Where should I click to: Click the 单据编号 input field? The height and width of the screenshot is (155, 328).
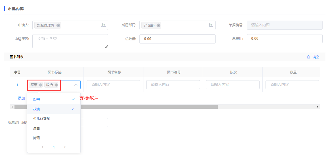285,25
